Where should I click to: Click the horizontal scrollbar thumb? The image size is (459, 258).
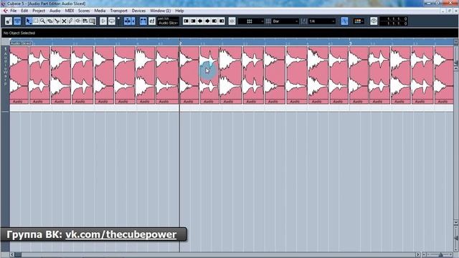(18, 255)
